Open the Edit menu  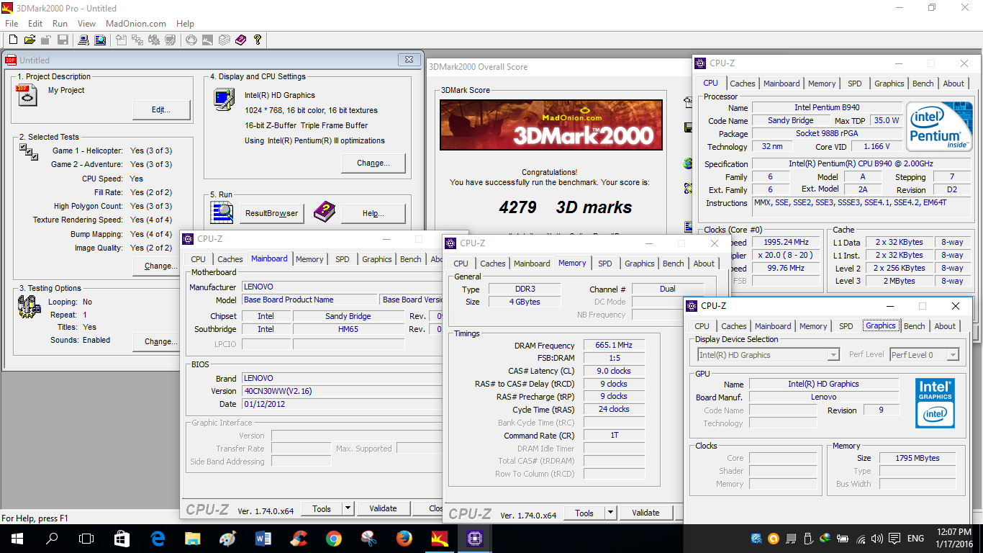[x=35, y=24]
